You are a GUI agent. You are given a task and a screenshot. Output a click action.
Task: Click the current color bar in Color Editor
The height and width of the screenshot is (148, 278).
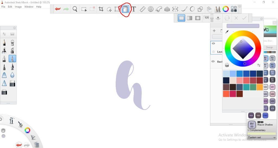243,26
